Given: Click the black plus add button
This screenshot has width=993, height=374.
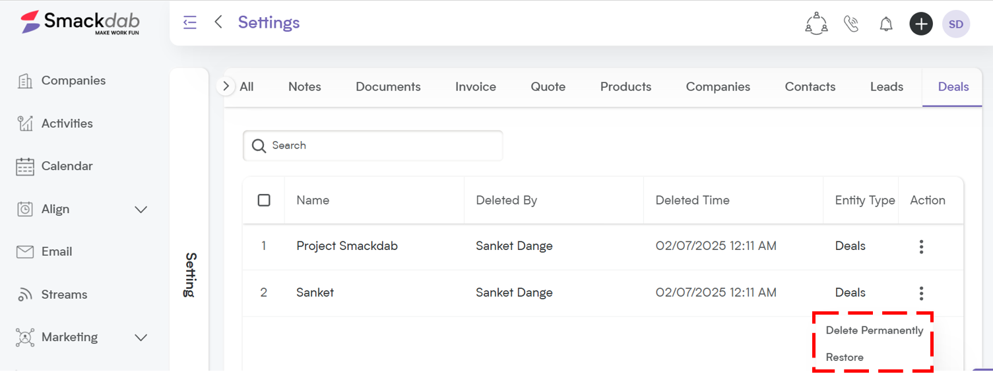Looking at the screenshot, I should click(x=921, y=24).
